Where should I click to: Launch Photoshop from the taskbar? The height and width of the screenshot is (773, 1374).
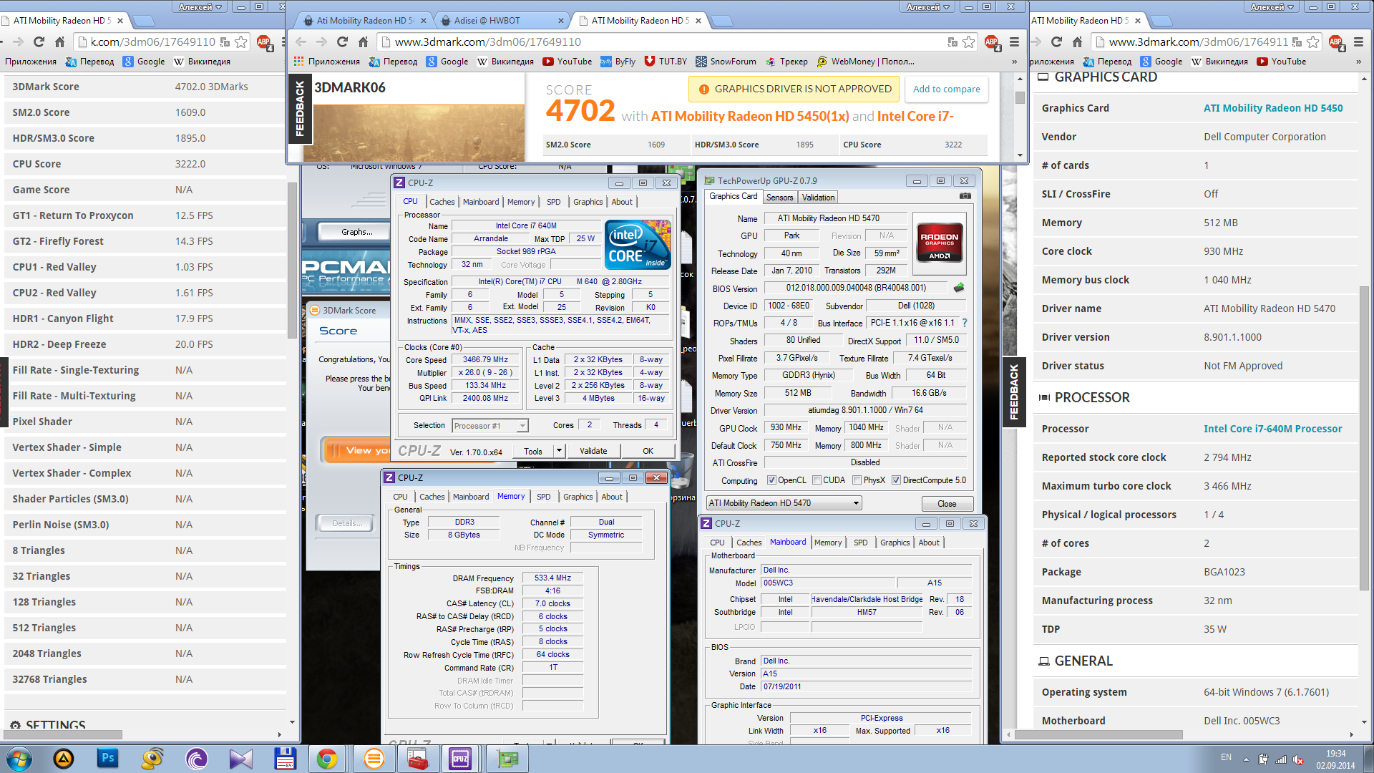107,759
